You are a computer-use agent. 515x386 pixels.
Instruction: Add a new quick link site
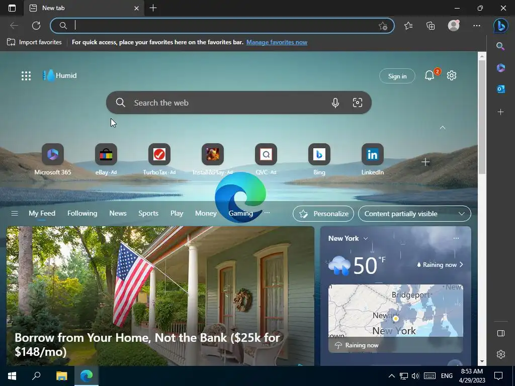[x=425, y=162]
